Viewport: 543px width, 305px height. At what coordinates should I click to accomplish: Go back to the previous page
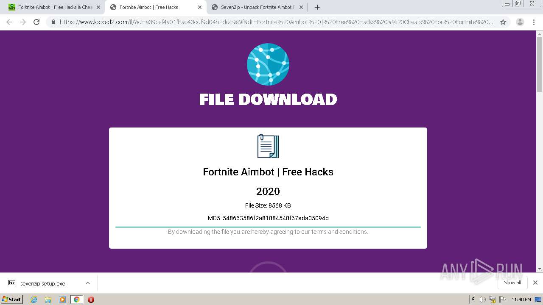[x=9, y=22]
